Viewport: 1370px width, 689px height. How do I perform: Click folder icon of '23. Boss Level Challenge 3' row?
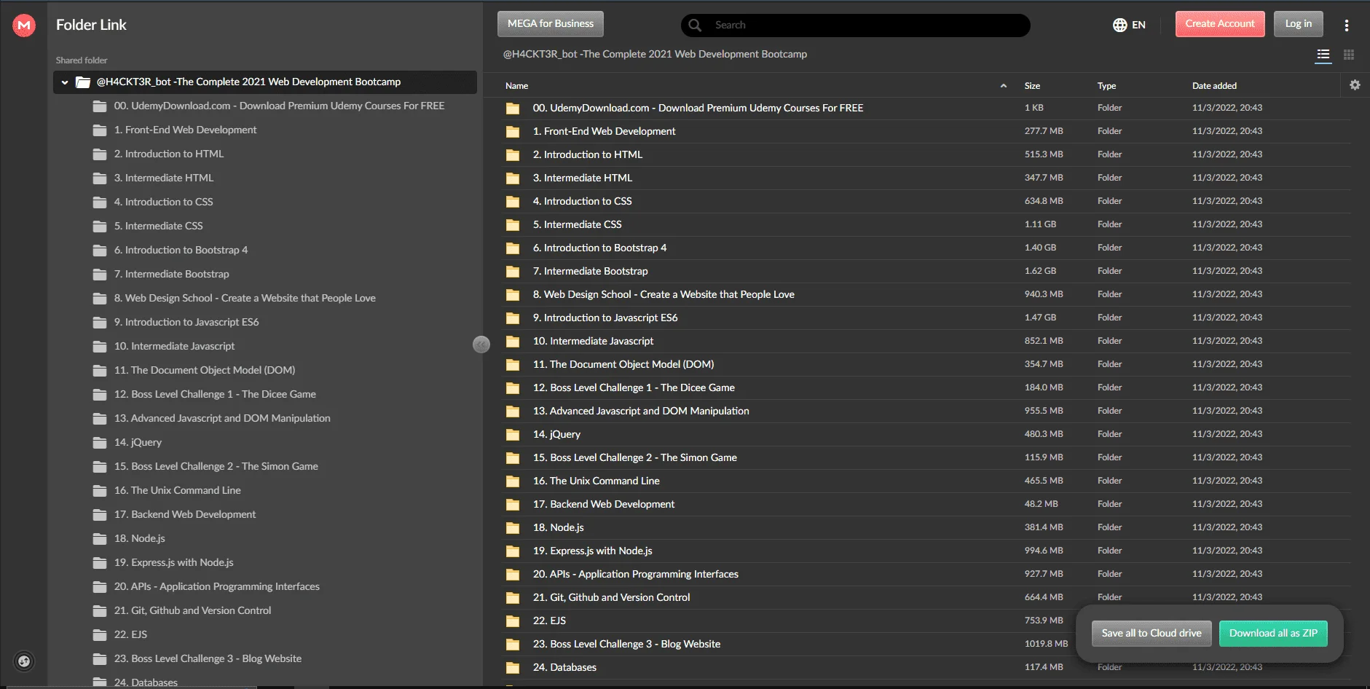(513, 645)
